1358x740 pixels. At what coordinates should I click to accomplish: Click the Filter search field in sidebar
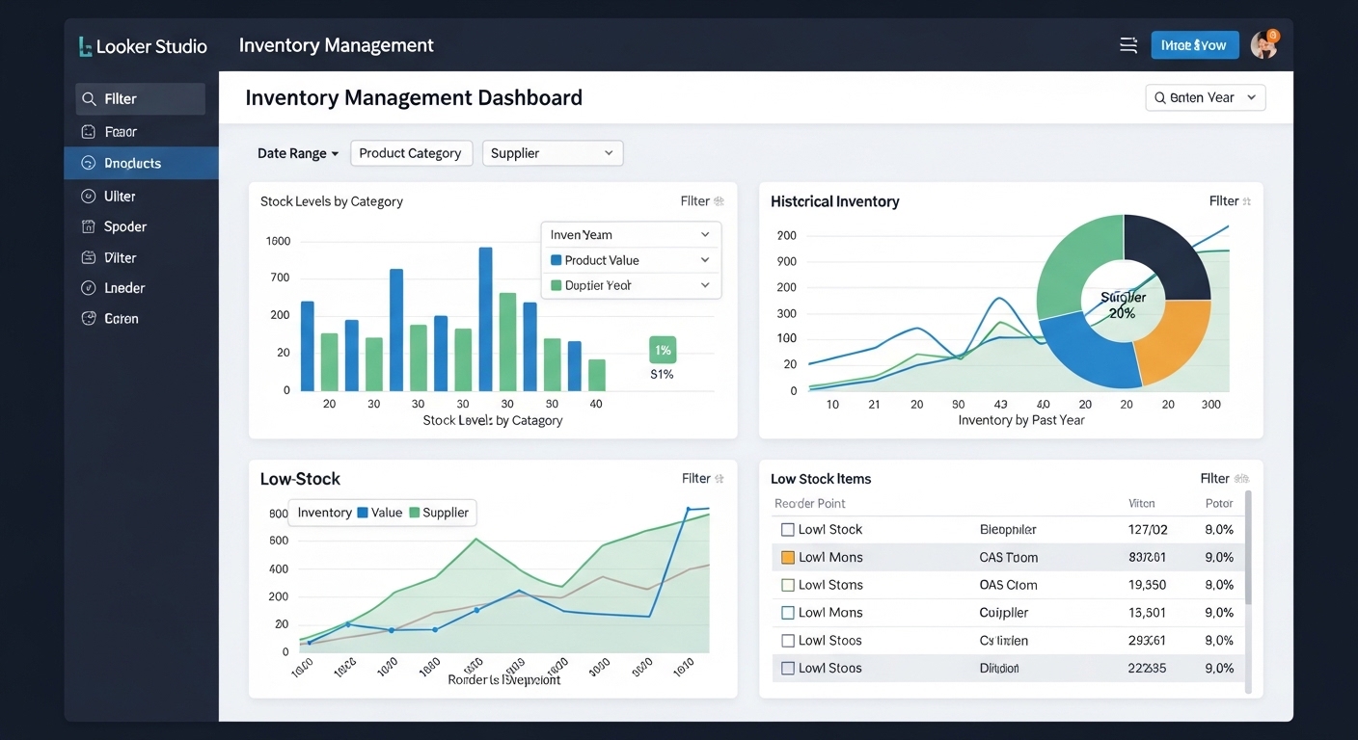click(141, 99)
